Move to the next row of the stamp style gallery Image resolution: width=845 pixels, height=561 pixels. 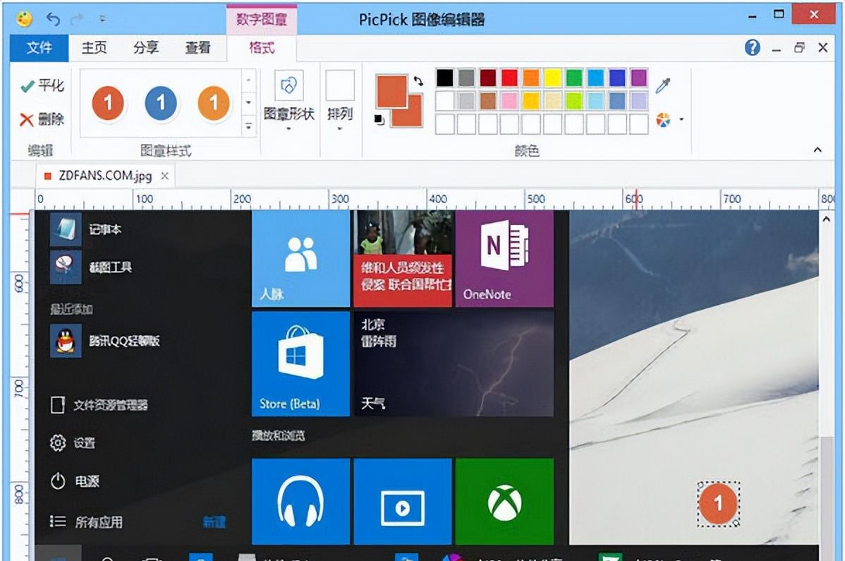coord(248,102)
